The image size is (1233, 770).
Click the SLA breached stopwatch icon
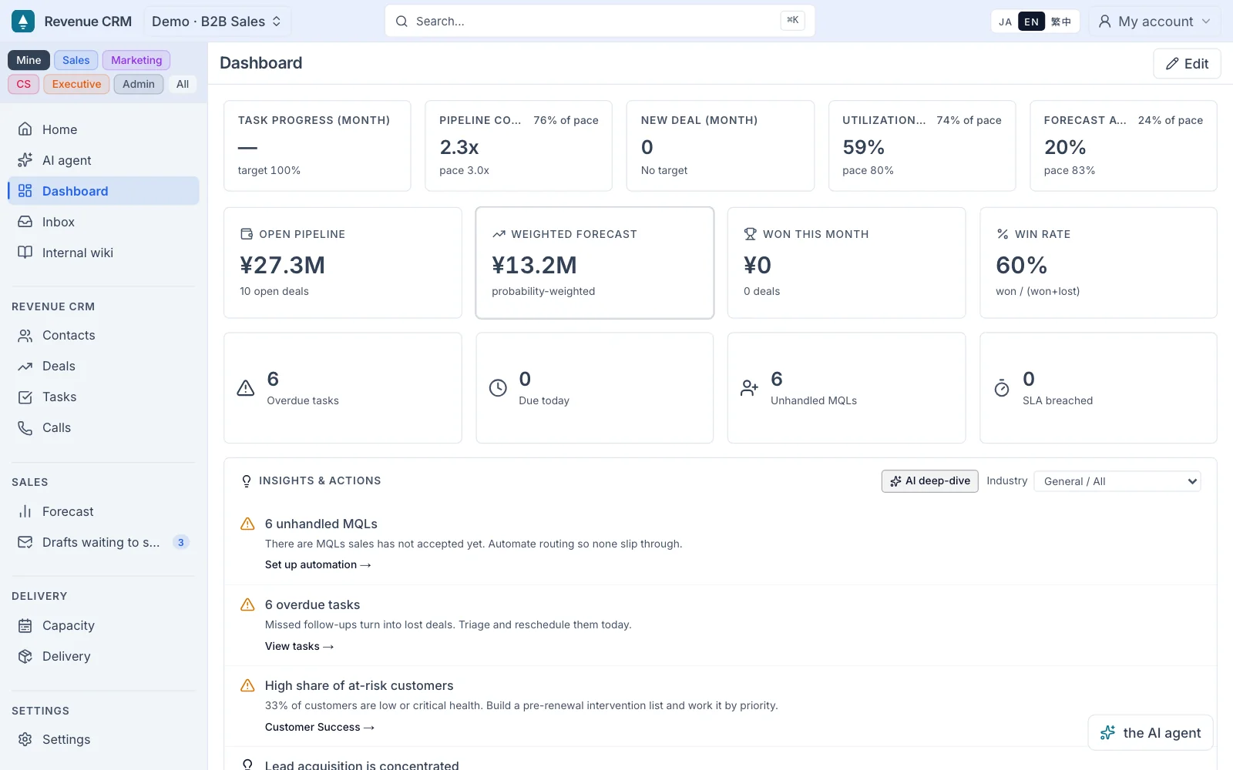[1002, 388]
